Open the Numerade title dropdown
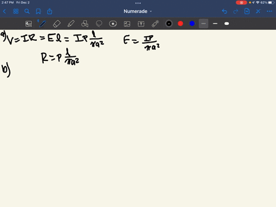This screenshot has height=207, width=276. [137, 11]
